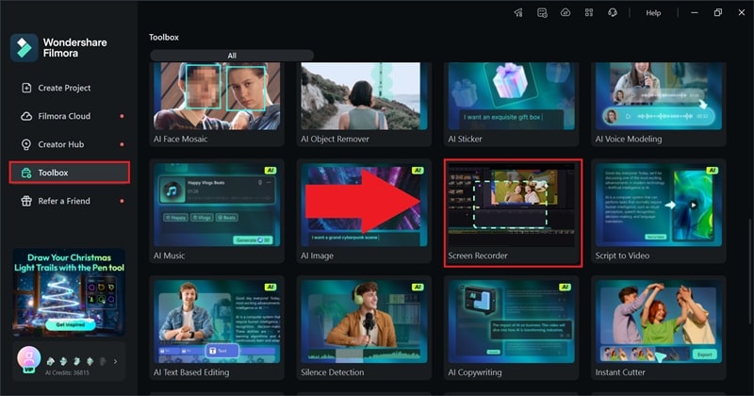This screenshot has height=396, width=754.
Task: Click the headset customer support icon
Action: pos(613,13)
